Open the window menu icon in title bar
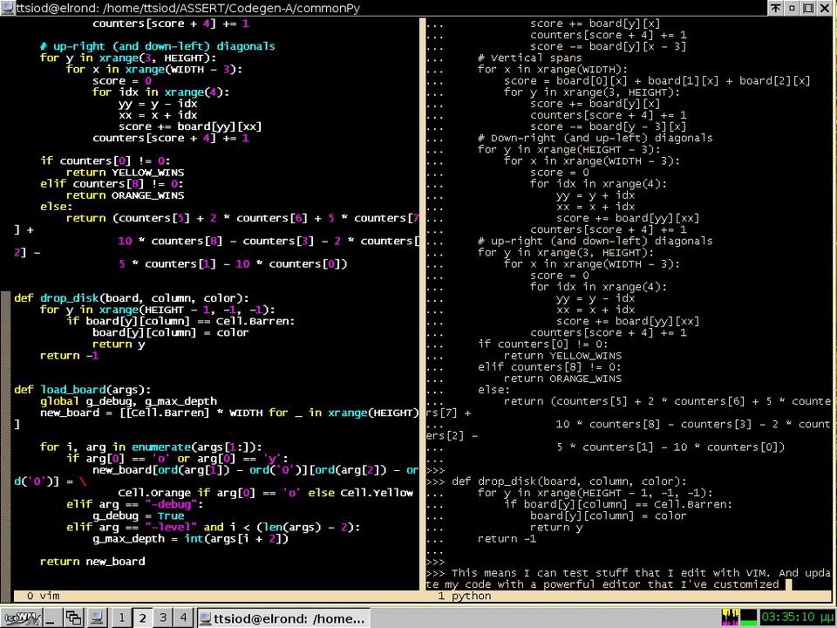 point(8,8)
